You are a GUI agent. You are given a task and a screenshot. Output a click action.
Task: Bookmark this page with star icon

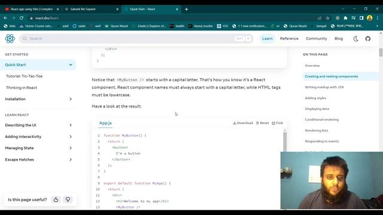pos(327,18)
